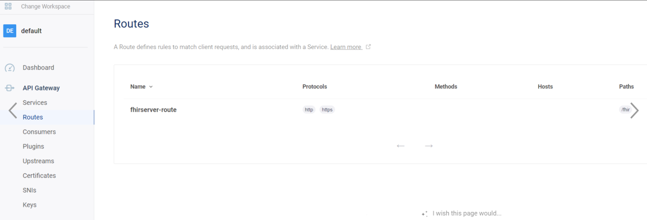Click the DE workspace avatar badge
The height and width of the screenshot is (220, 647).
click(x=10, y=31)
